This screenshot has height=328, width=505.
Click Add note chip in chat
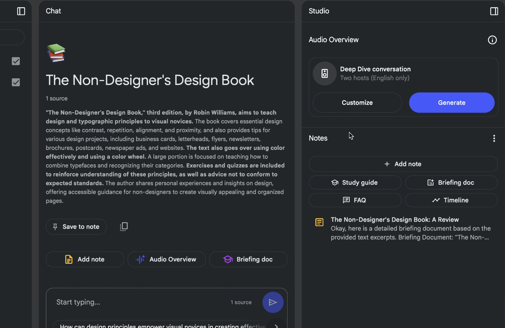[85, 259]
